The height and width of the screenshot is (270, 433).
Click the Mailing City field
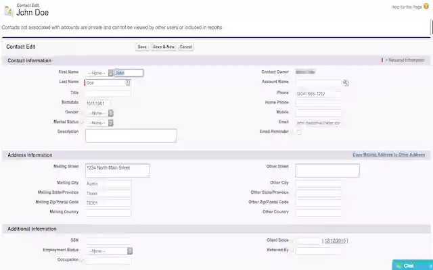coord(108,184)
